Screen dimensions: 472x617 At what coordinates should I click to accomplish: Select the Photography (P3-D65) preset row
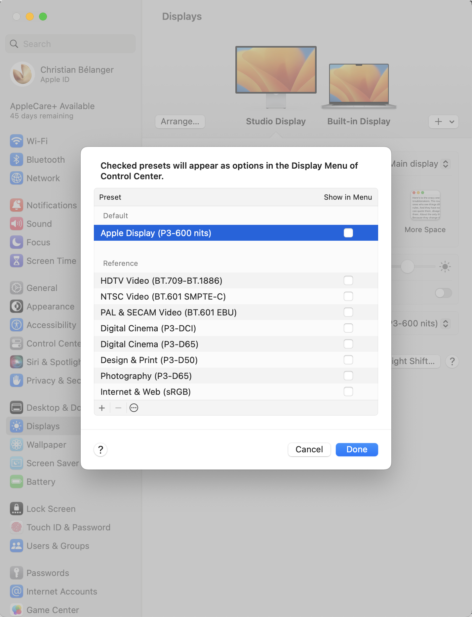pyautogui.click(x=236, y=376)
